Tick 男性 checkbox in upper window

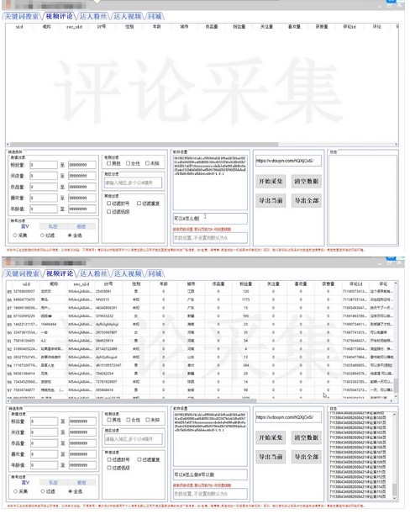click(x=109, y=163)
